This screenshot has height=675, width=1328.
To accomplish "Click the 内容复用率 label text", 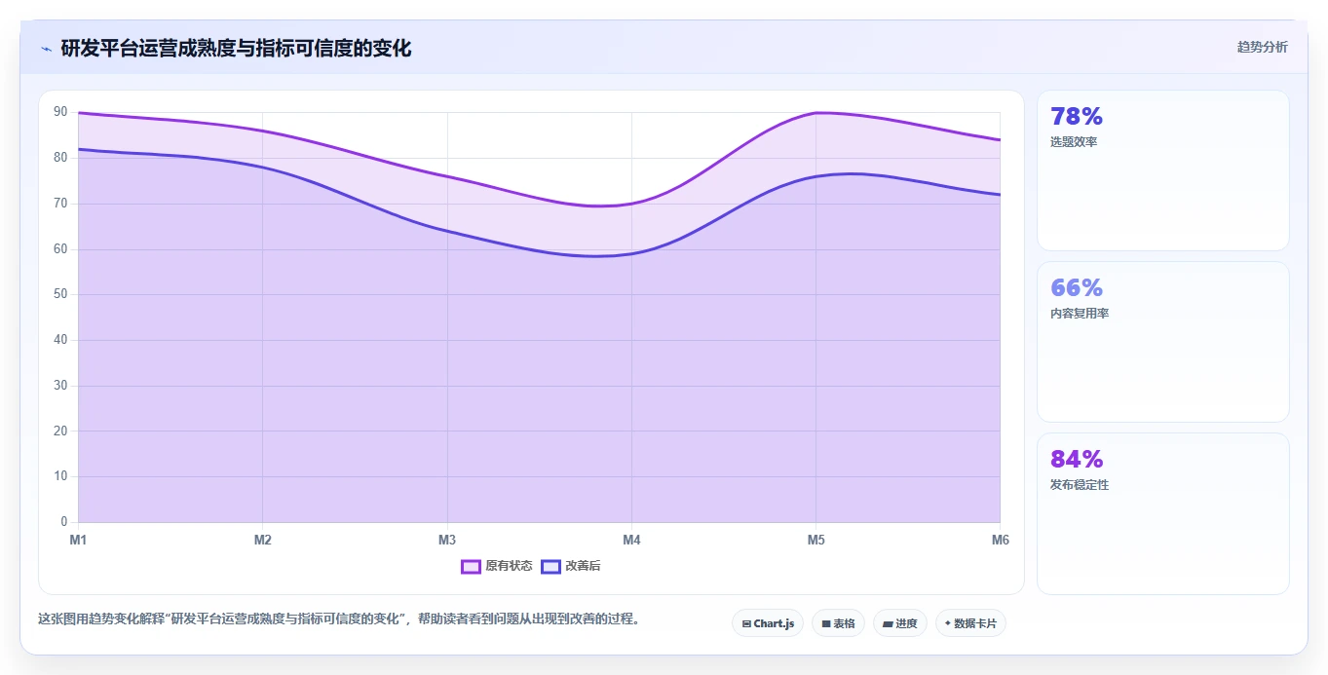I will tap(1080, 314).
